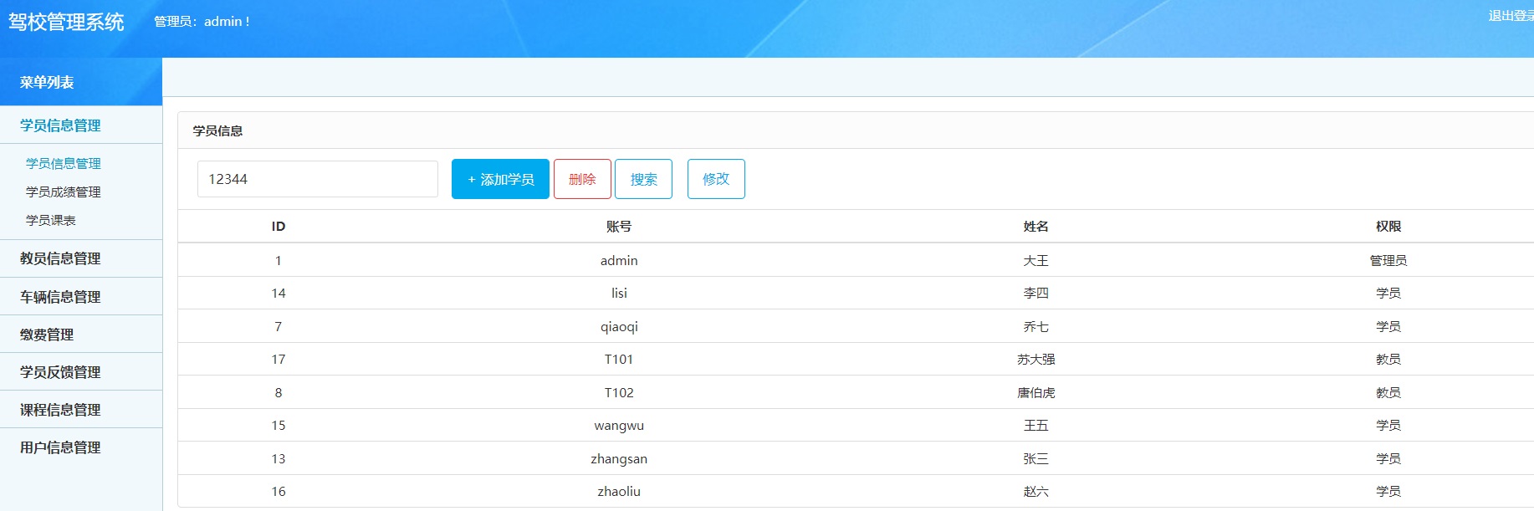This screenshot has width=1534, height=511.
Task: Click the red 删除 button
Action: (582, 179)
